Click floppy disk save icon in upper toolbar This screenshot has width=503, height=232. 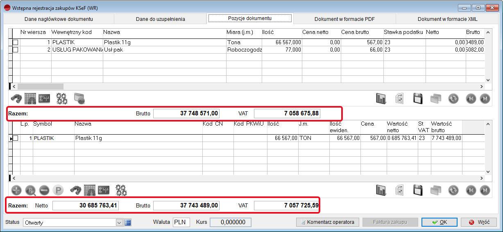(x=417, y=99)
